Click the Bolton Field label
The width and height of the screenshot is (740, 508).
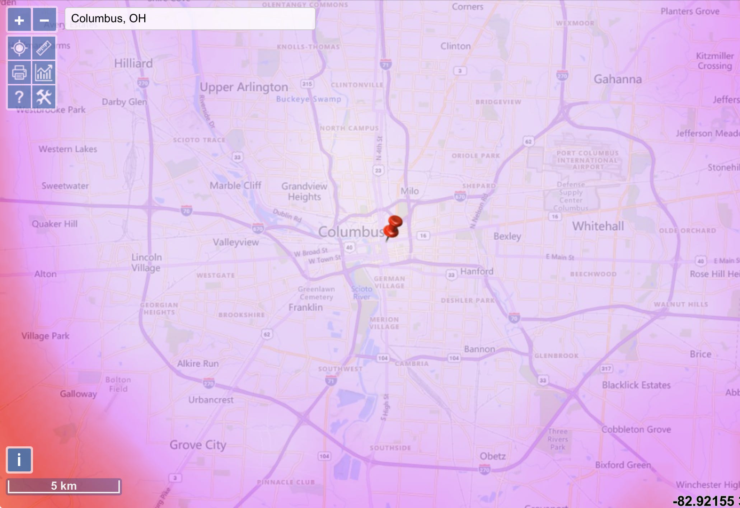[118, 384]
